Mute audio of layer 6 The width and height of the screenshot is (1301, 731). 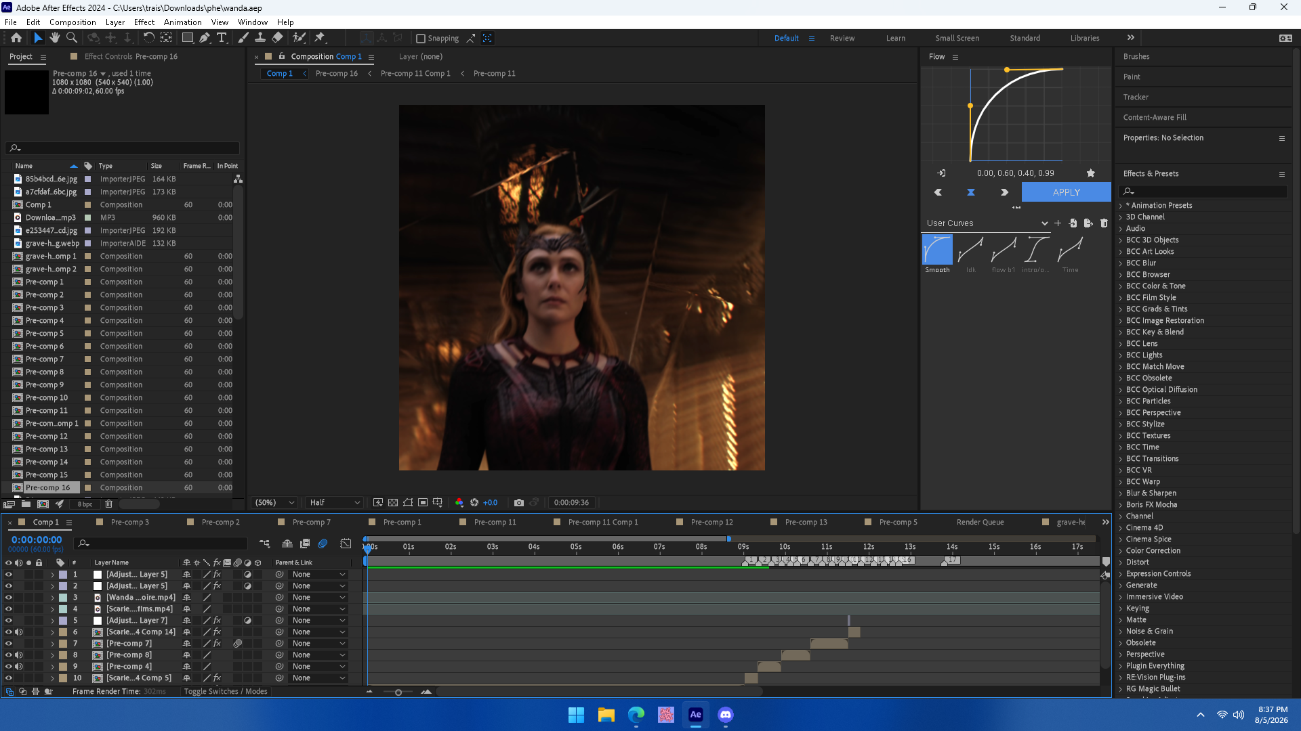tap(19, 632)
